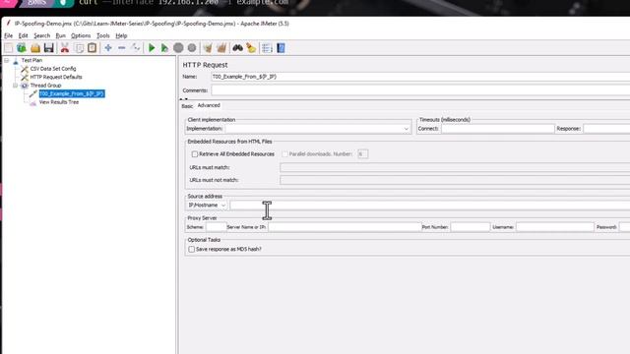Click the Thread Group gear icon
The width and height of the screenshot is (630, 354).
point(25,86)
